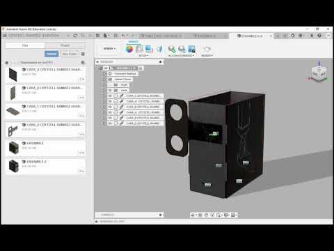
Task: Click the Upload button
Action: point(51,54)
